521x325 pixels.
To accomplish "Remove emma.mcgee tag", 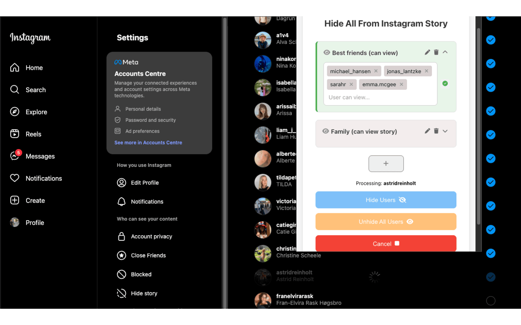I will point(401,84).
